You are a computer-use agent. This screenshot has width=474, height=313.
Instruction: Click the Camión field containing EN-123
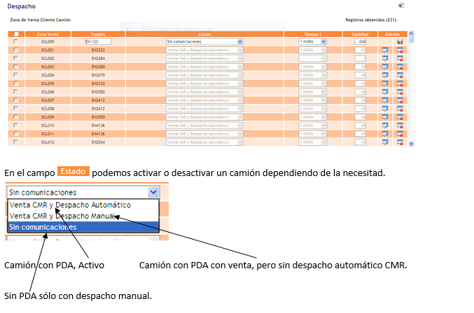click(x=98, y=42)
